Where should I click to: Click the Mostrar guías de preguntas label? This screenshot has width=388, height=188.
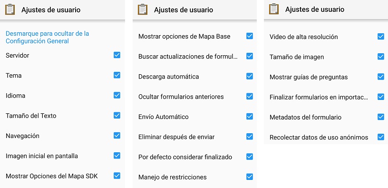(x=309, y=77)
